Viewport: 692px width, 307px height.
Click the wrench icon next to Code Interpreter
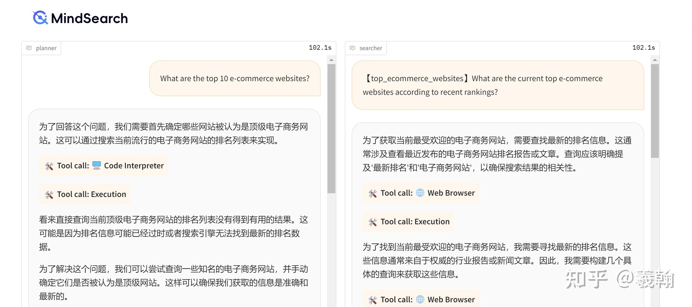pyautogui.click(x=49, y=166)
